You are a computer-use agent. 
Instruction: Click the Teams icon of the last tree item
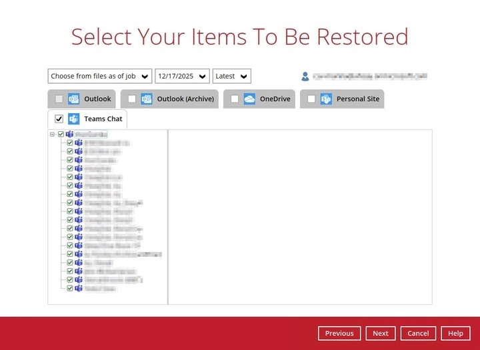tap(78, 289)
